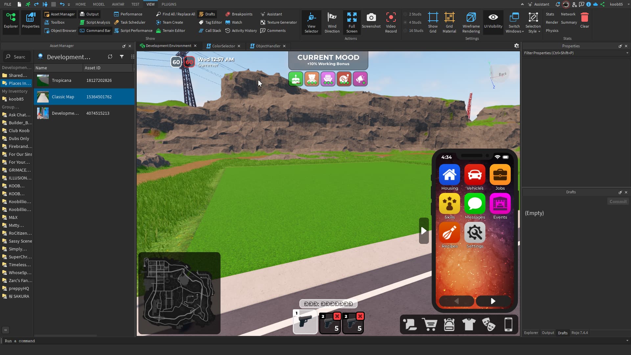Switch to the ColorSelector script tab
631x355 pixels.
point(223,46)
